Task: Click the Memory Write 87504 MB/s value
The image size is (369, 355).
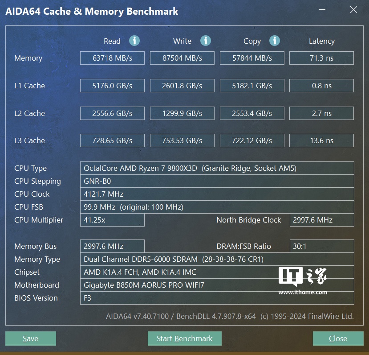Action: pyautogui.click(x=182, y=58)
